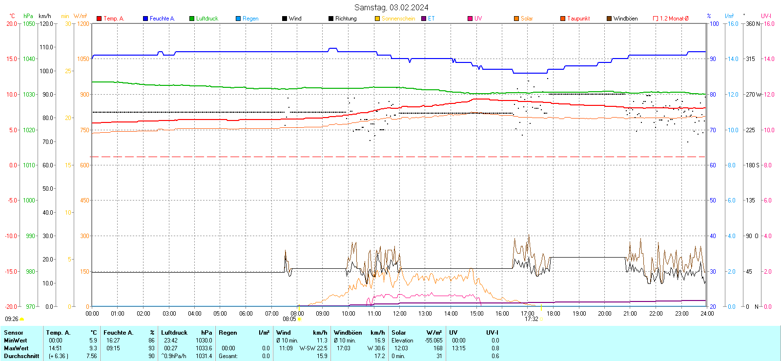Toggle the Taupunkt legend marker
The width and height of the screenshot is (781, 361).
pyautogui.click(x=563, y=19)
